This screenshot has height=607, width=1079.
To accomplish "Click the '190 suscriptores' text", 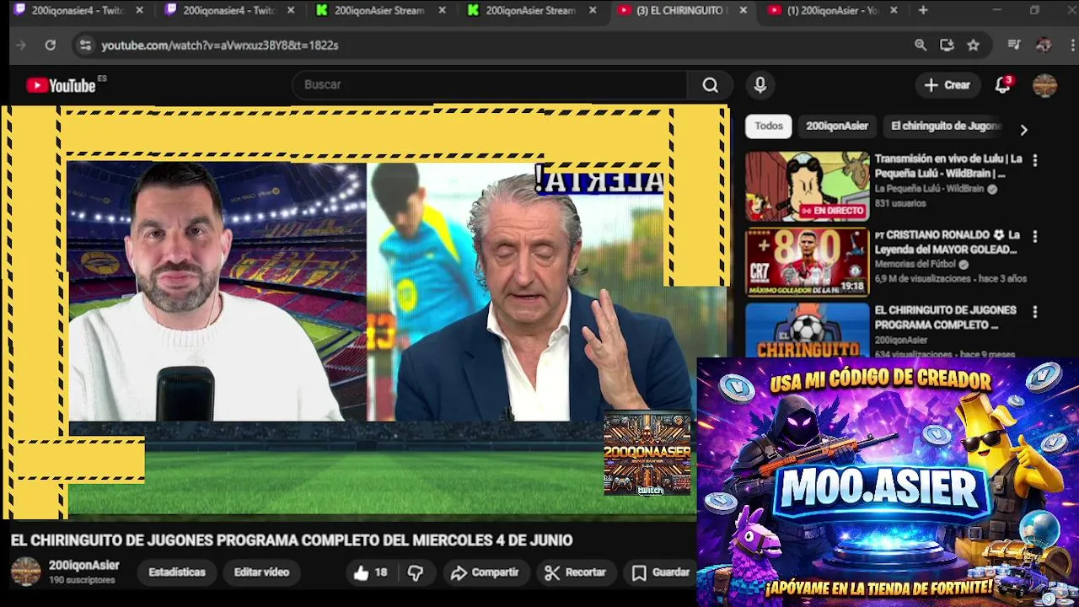I will [x=82, y=581].
